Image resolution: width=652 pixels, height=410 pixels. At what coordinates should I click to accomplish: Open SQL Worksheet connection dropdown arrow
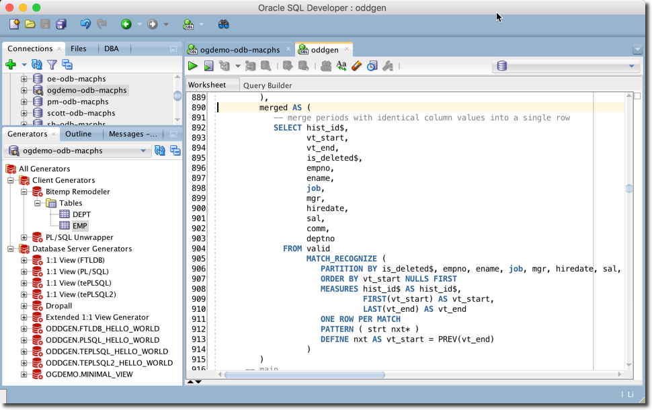click(201, 25)
